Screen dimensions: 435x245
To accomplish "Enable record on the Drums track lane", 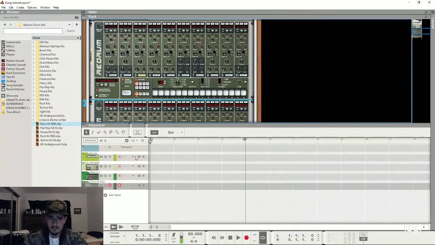I will coord(119,157).
